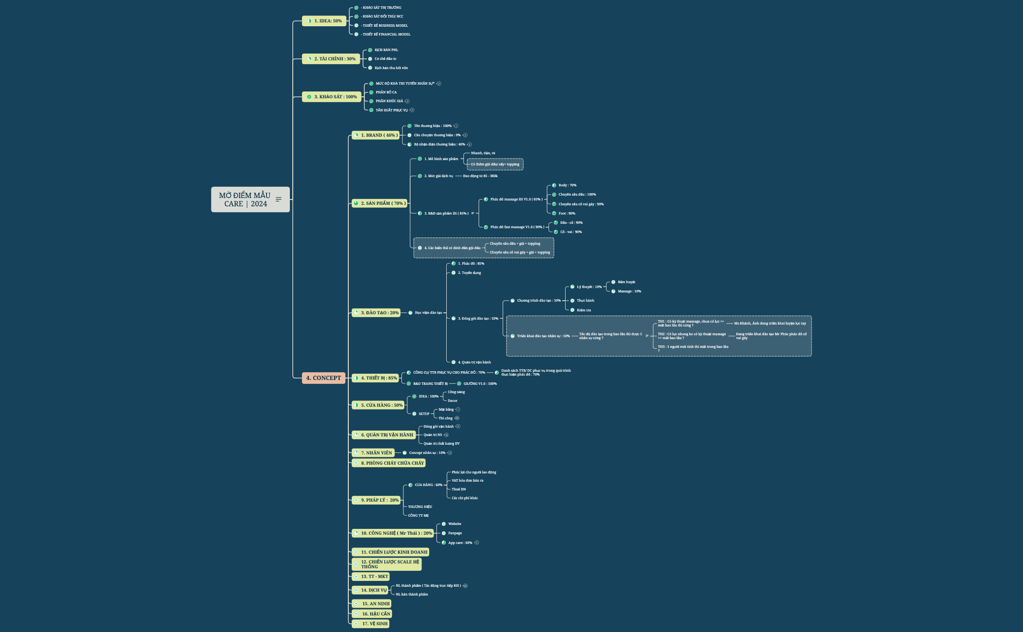The height and width of the screenshot is (632, 1023).
Task: Select 11. CHIẾN LƯỢC KINH DOANH topic
Action: pos(390,552)
